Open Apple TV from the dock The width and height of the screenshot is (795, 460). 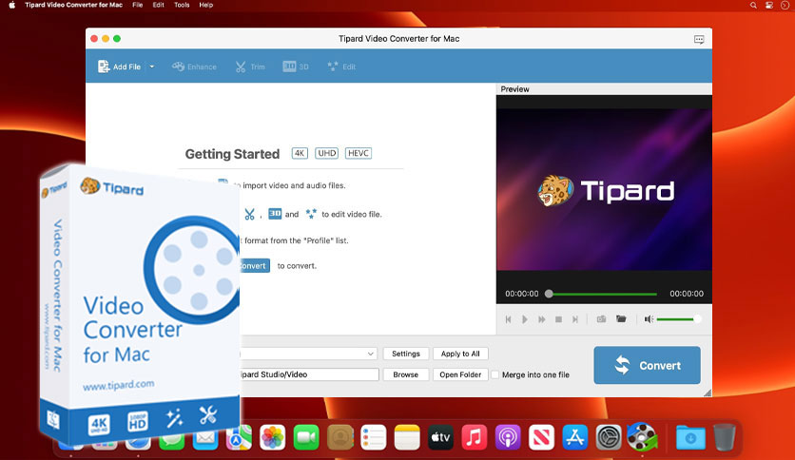[x=440, y=437]
